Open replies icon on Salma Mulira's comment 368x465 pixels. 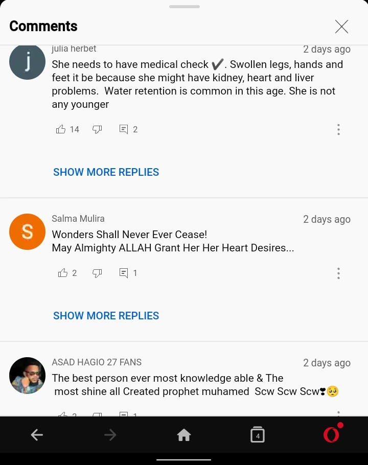pyautogui.click(x=124, y=273)
